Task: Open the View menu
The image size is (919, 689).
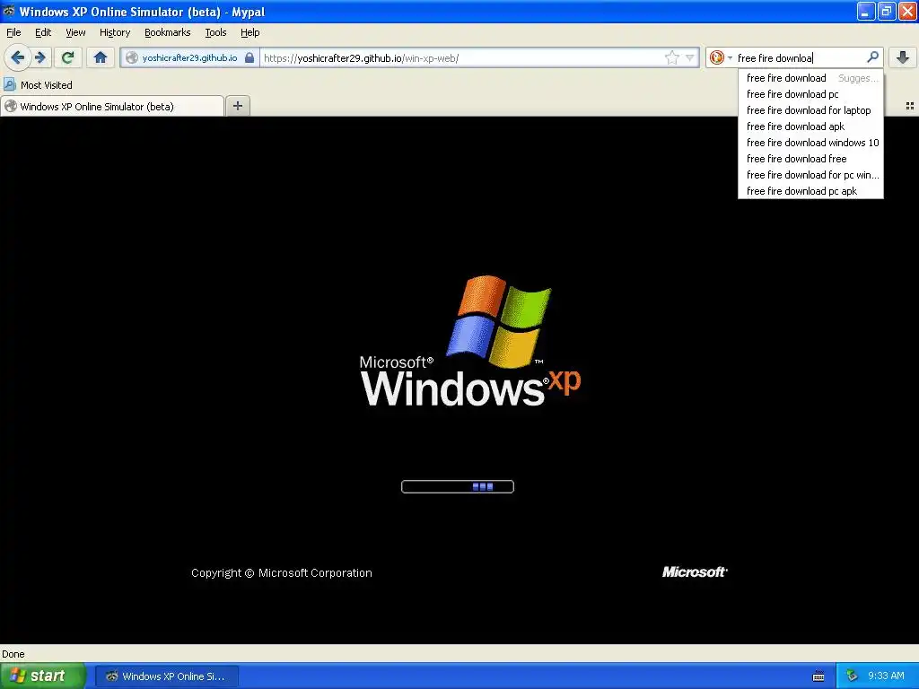Action: (x=75, y=32)
